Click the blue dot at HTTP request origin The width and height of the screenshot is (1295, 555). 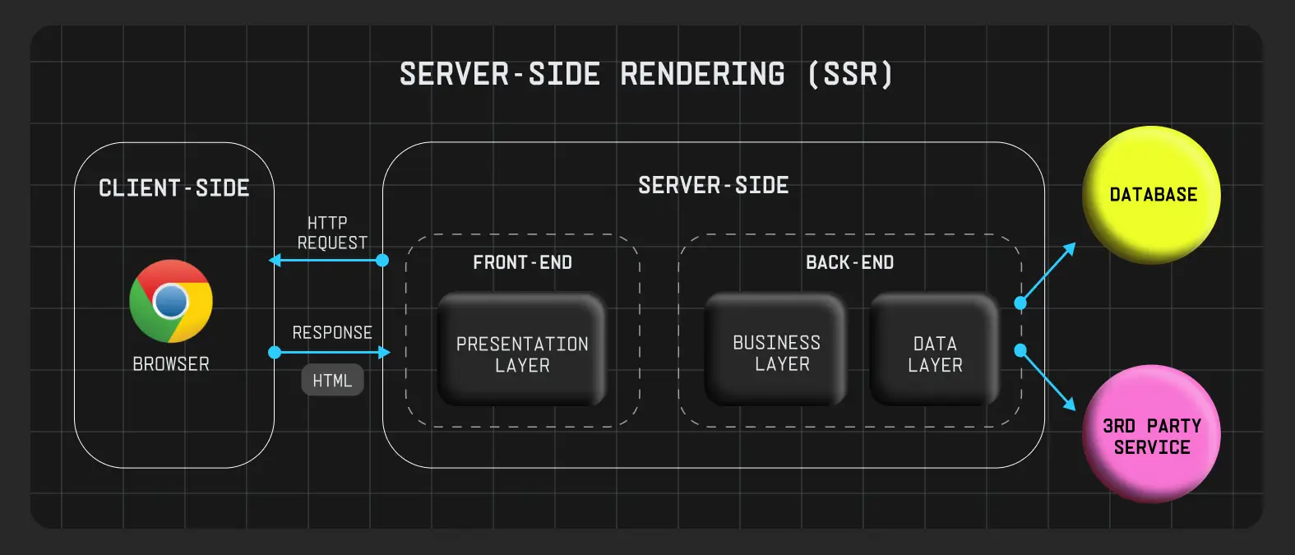tap(382, 261)
